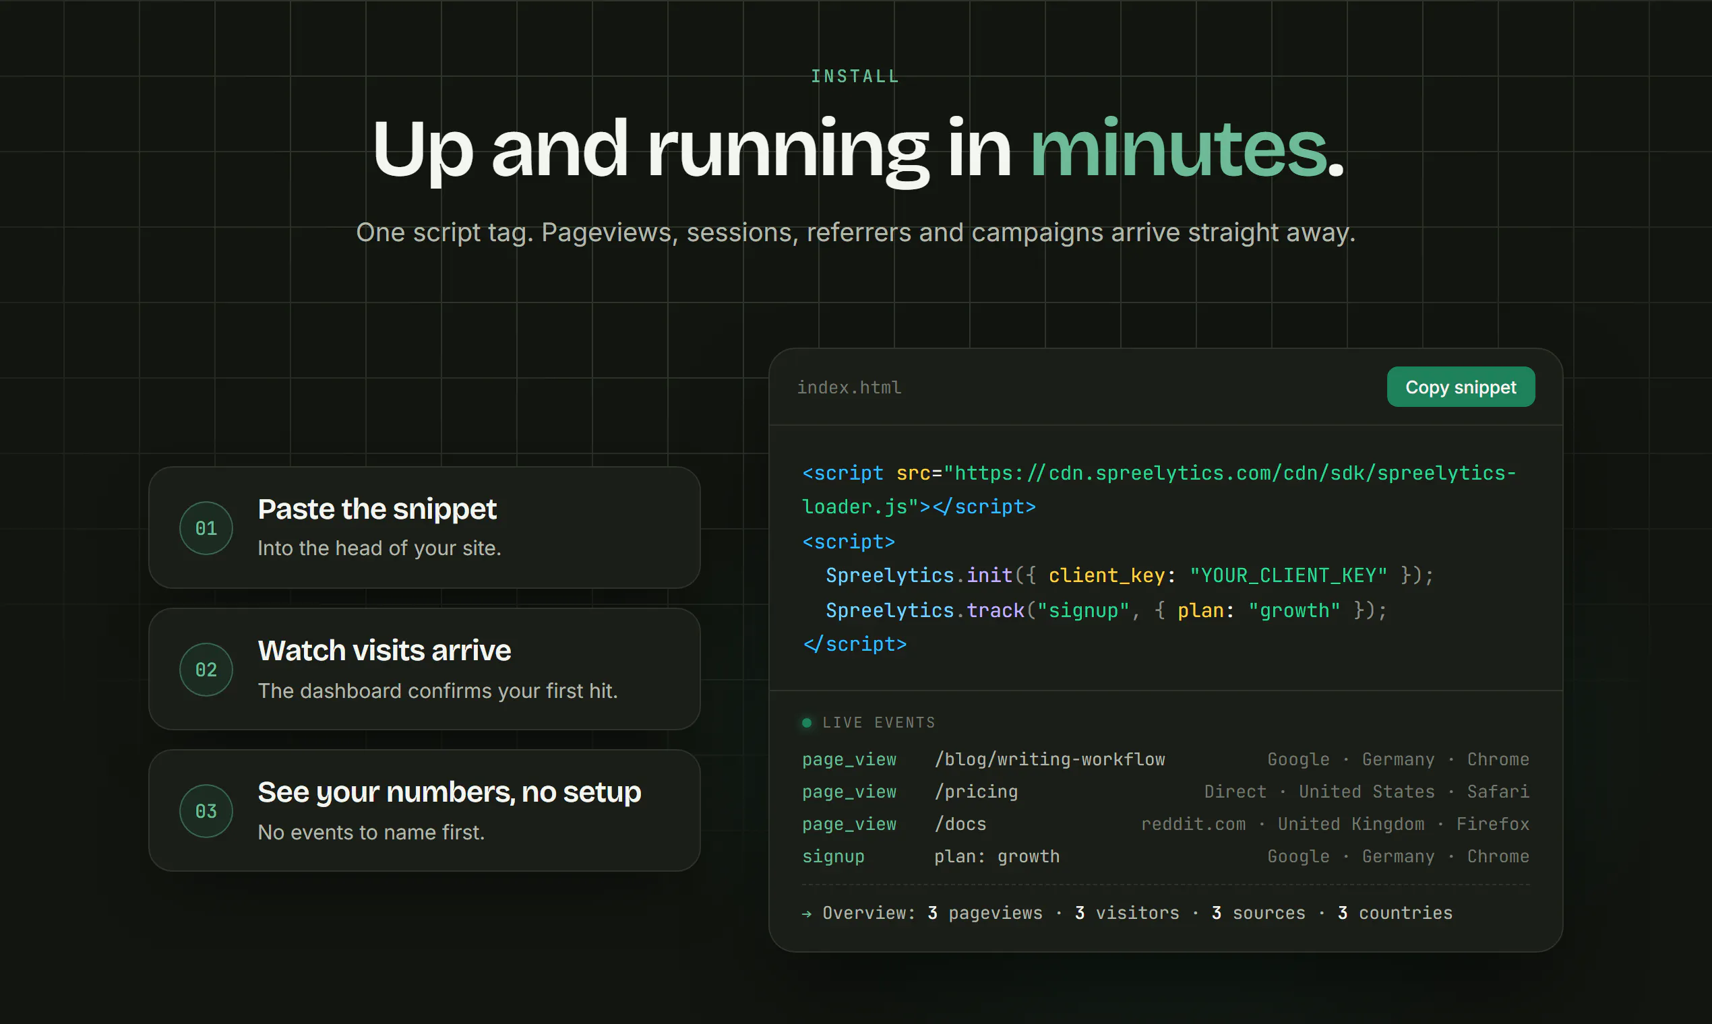This screenshot has width=1712, height=1024.
Task: Click the /blog/writing-workflow event path
Action: click(x=1049, y=759)
